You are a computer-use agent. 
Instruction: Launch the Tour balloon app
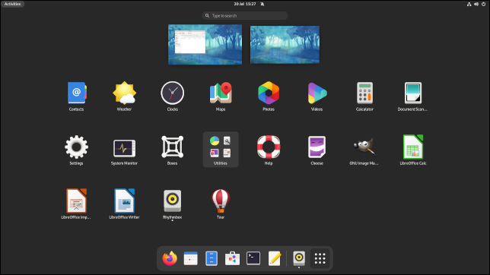coord(221,204)
